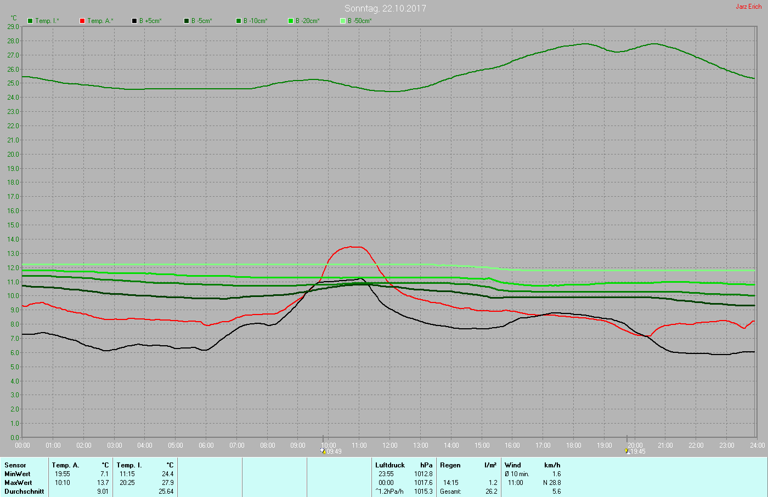Click the "Luftdruck" column header

point(390,465)
